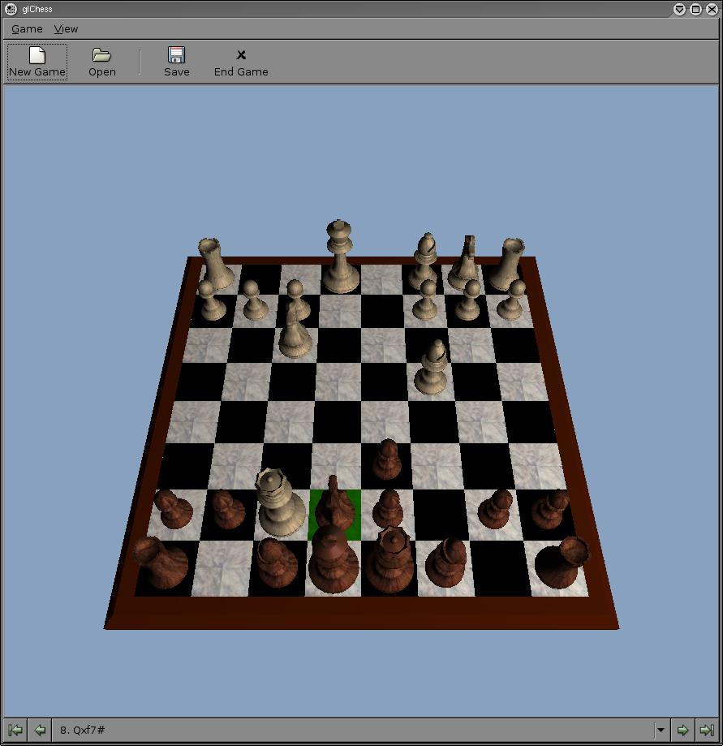Select the black pawn on d7
The image size is (723, 746).
click(x=388, y=509)
